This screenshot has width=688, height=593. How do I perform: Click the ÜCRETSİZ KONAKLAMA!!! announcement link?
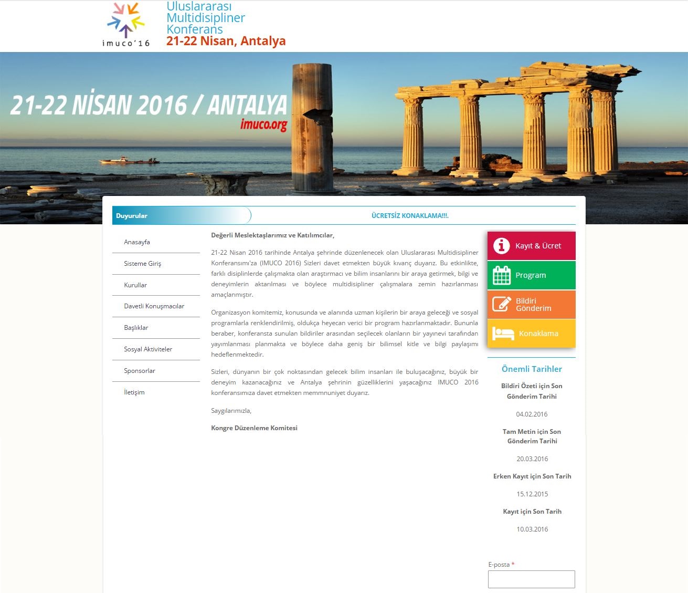tap(410, 216)
